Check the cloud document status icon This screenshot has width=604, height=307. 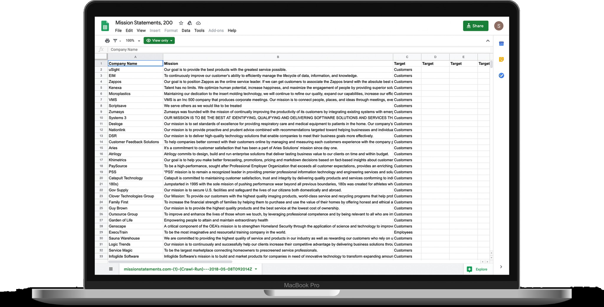coord(198,23)
